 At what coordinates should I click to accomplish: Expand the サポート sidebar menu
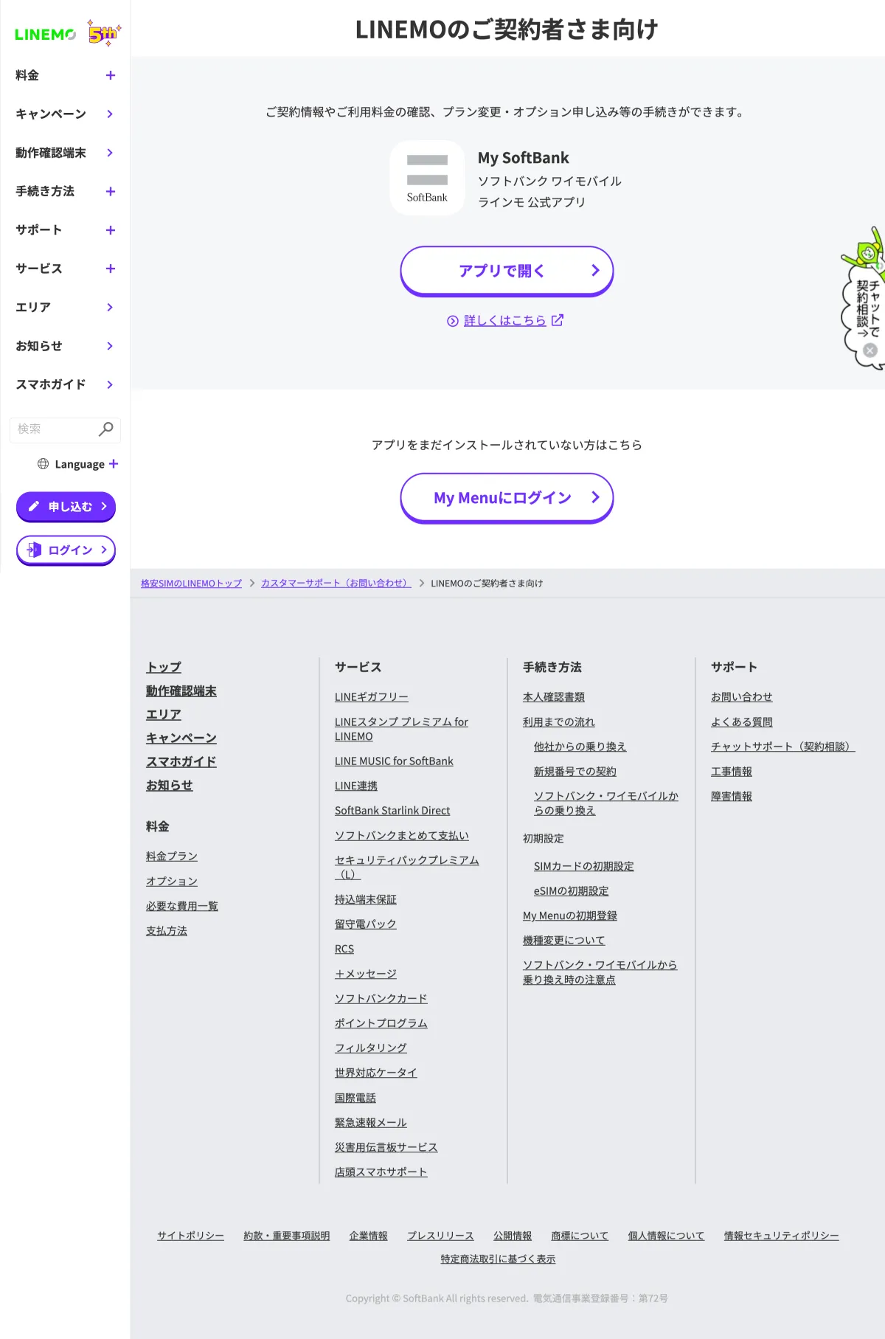[111, 230]
